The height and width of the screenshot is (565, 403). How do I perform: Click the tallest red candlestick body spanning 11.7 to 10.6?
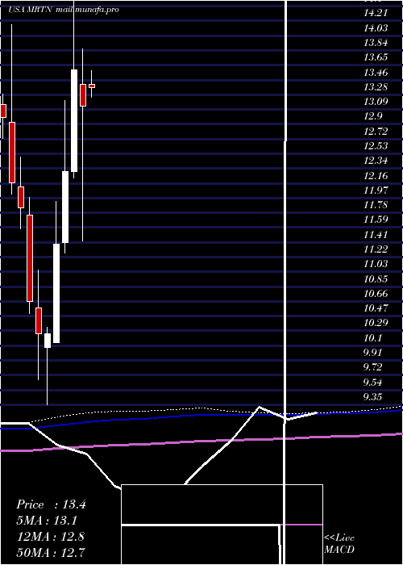30,258
